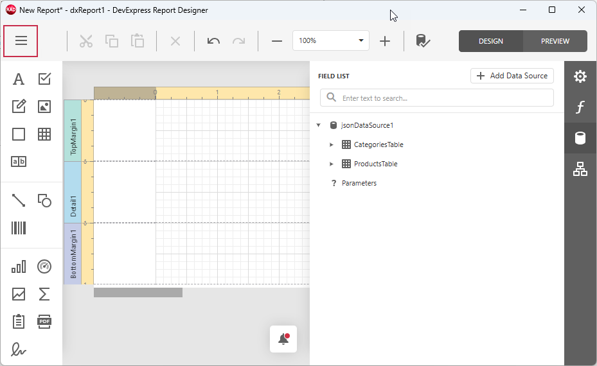Select the Character Comb tool
The width and height of the screenshot is (597, 366).
pos(18,162)
